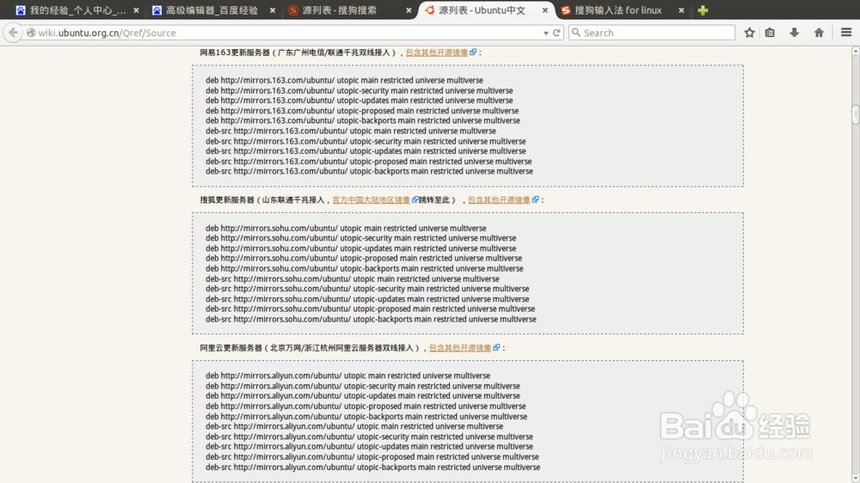Click external link icon after 官方中国大陆地区镜像
The width and height of the screenshot is (860, 483).
[x=415, y=199]
